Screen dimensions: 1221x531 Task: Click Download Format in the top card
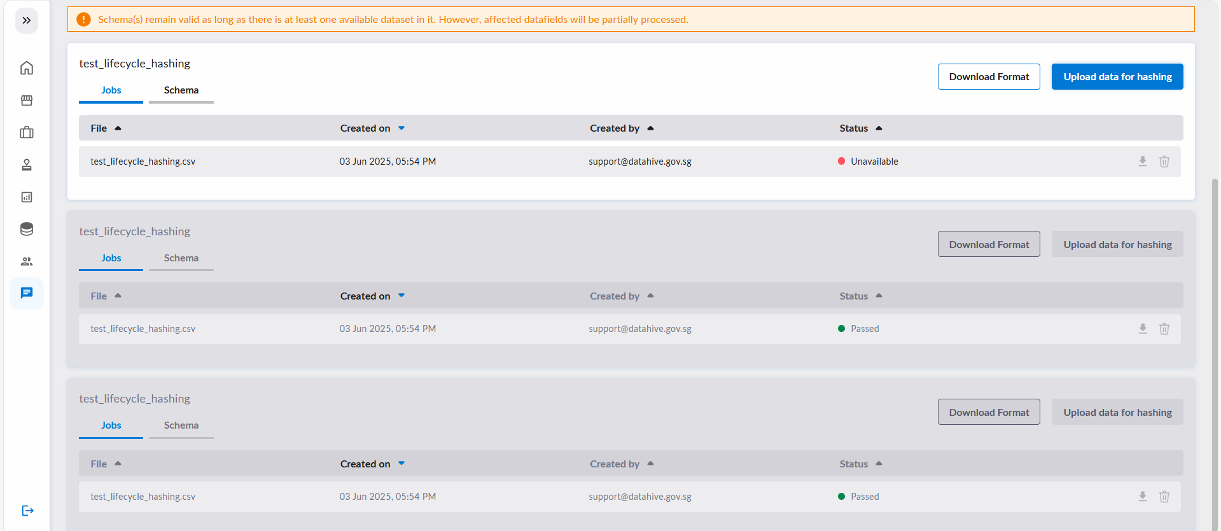click(x=989, y=77)
